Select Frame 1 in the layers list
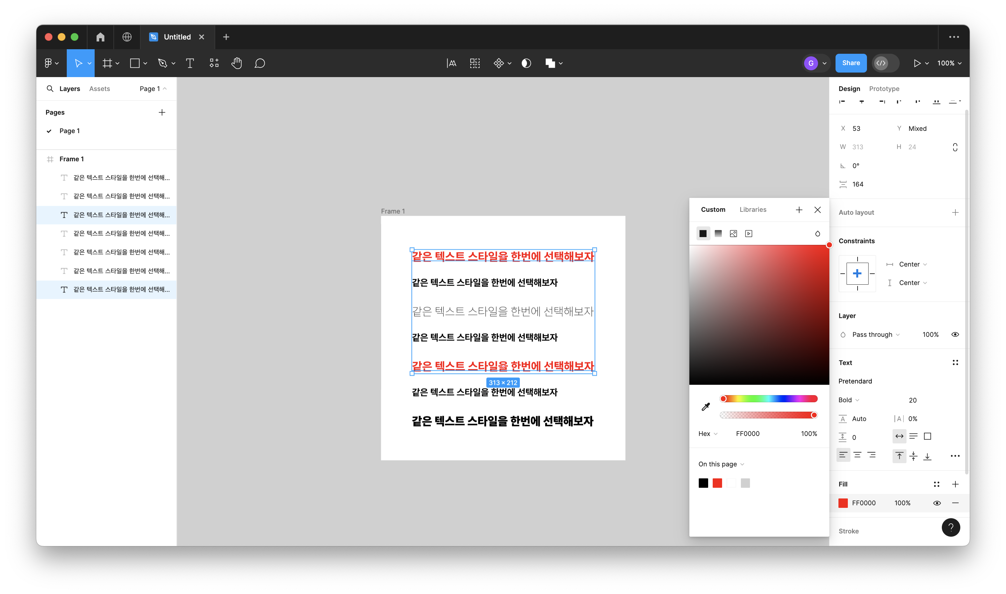 [x=71, y=159]
